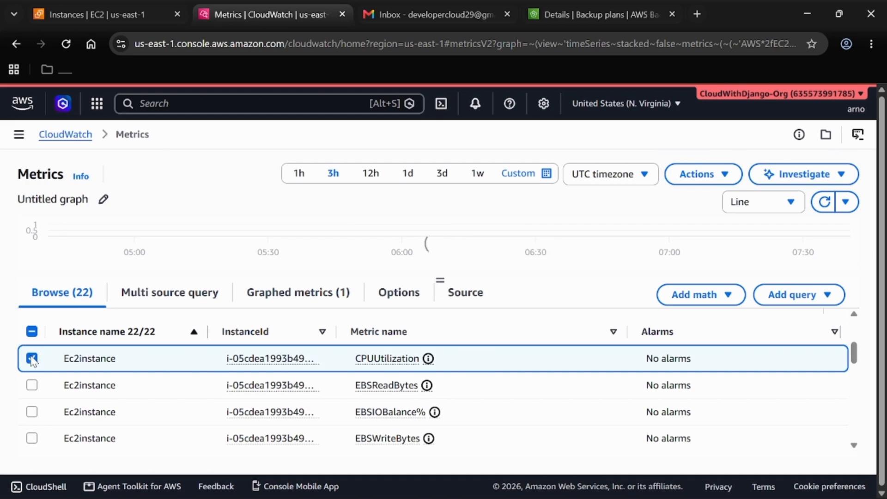The height and width of the screenshot is (499, 887).
Task: Select the 1h time range
Action: pyautogui.click(x=299, y=173)
